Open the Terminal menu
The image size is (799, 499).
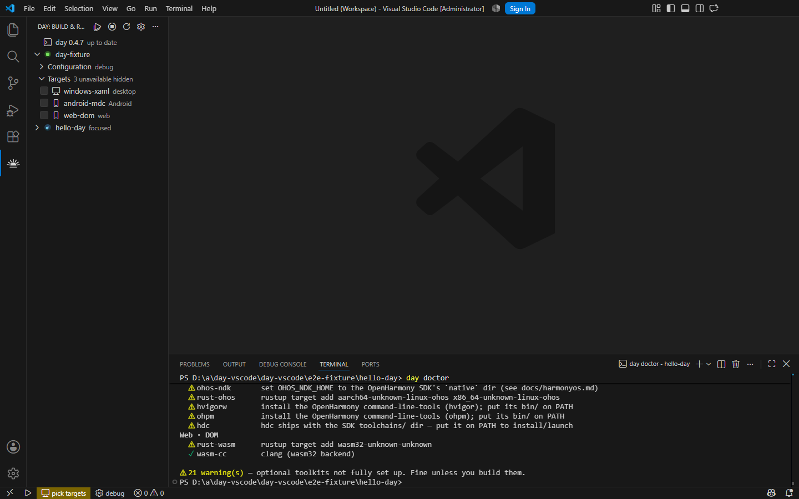[x=179, y=8]
